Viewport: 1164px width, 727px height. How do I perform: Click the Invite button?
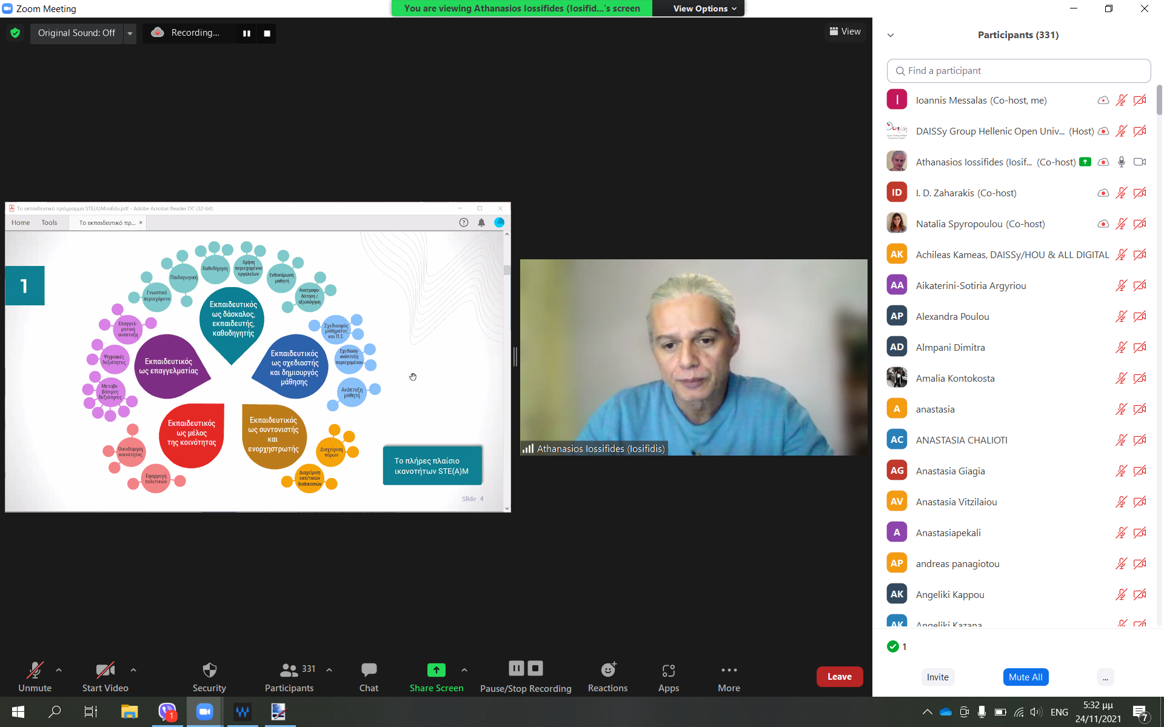pyautogui.click(x=937, y=677)
